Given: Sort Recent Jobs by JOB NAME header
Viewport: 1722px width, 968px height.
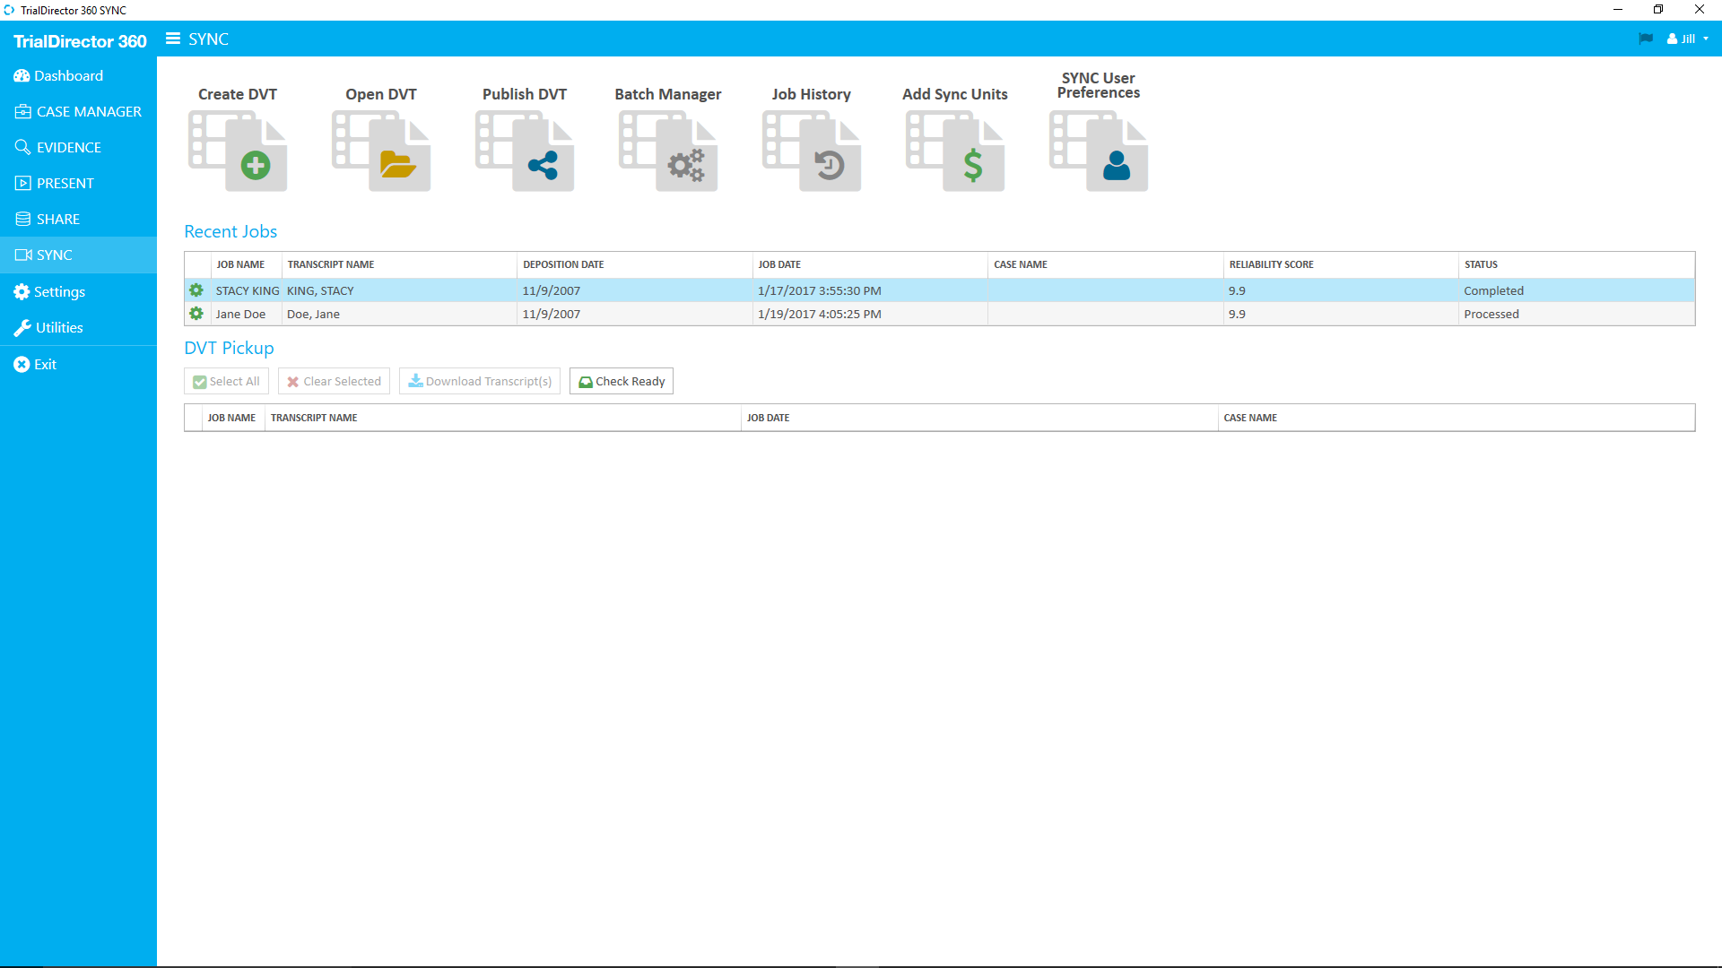Looking at the screenshot, I should (x=246, y=264).
